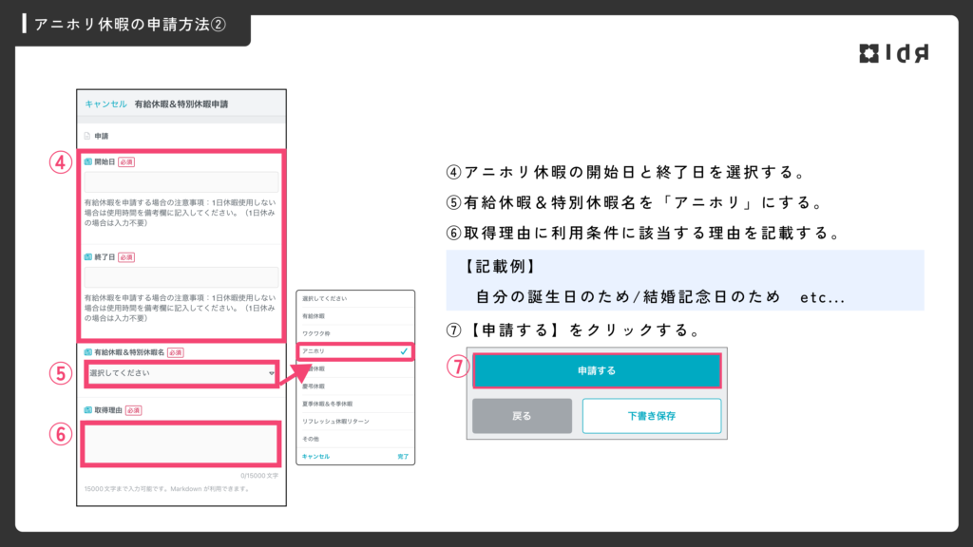This screenshot has height=547, width=973.
Task: Choose ワクワク枠 from the option list
Action: 317,333
